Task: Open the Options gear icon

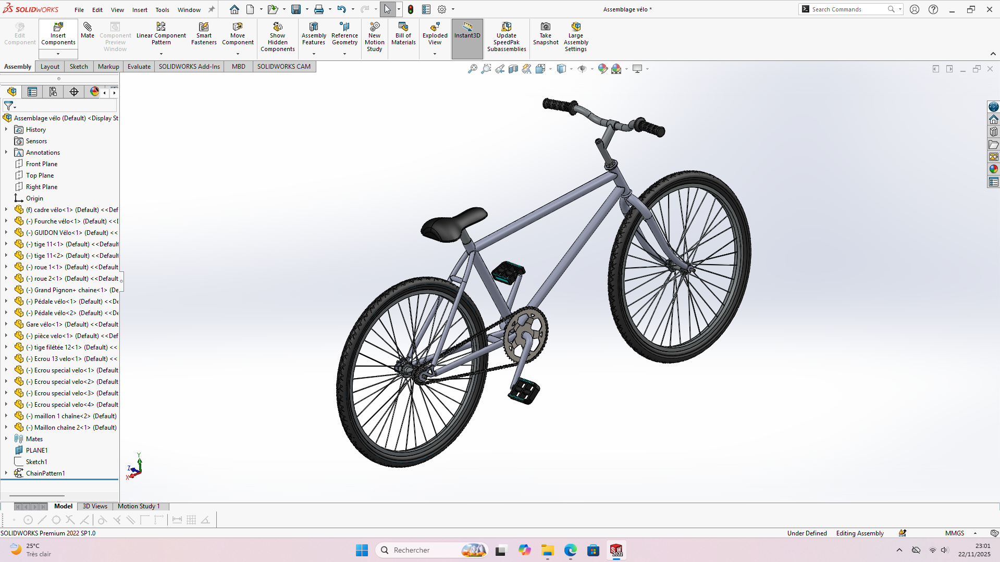Action: (442, 9)
